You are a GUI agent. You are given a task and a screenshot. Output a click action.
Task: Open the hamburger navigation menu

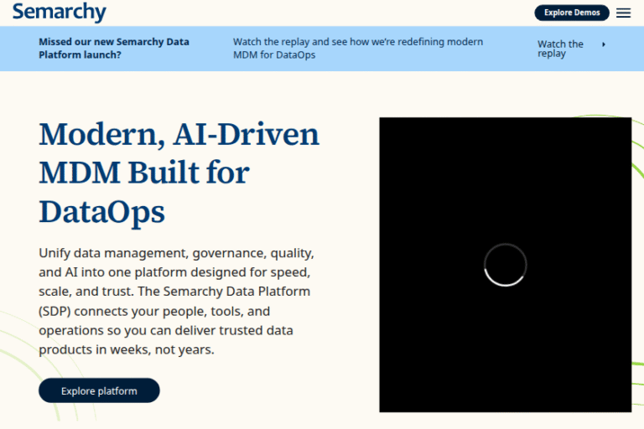tap(623, 13)
